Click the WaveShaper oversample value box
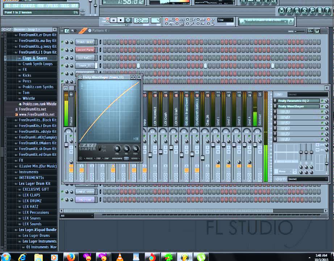Image resolution: width=334 pixels, height=261 pixels. pos(126,158)
